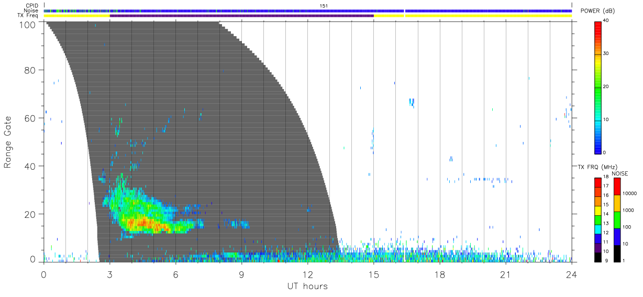
Task: Click the '60' range gate tick label
Action: pyautogui.click(x=31, y=118)
